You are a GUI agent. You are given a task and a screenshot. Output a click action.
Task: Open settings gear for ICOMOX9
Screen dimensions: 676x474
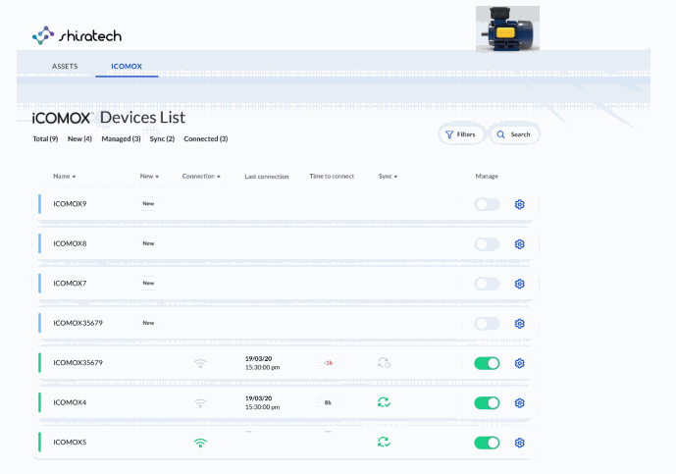(520, 204)
